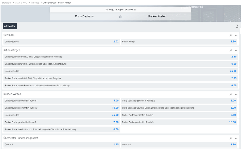
Task: Click Parker Porter name in match header
Action: (x=157, y=16)
